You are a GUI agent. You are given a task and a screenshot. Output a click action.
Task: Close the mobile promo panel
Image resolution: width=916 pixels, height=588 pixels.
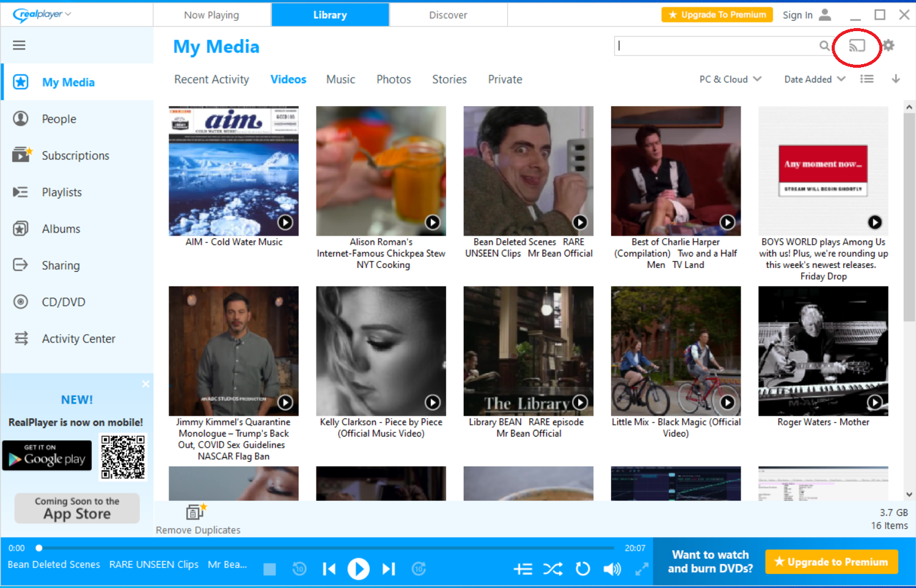click(145, 384)
